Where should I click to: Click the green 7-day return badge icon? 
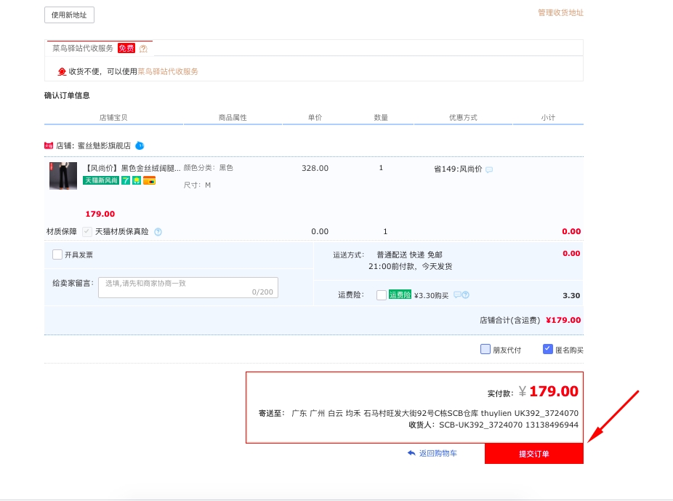pyautogui.click(x=125, y=180)
